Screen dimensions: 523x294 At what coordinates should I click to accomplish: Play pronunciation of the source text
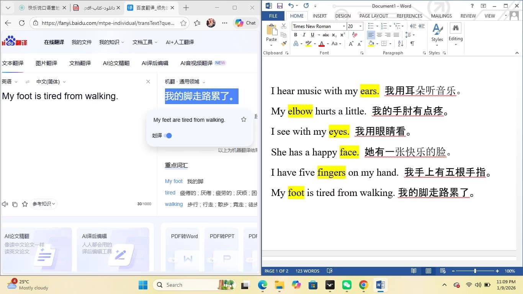coord(5,204)
